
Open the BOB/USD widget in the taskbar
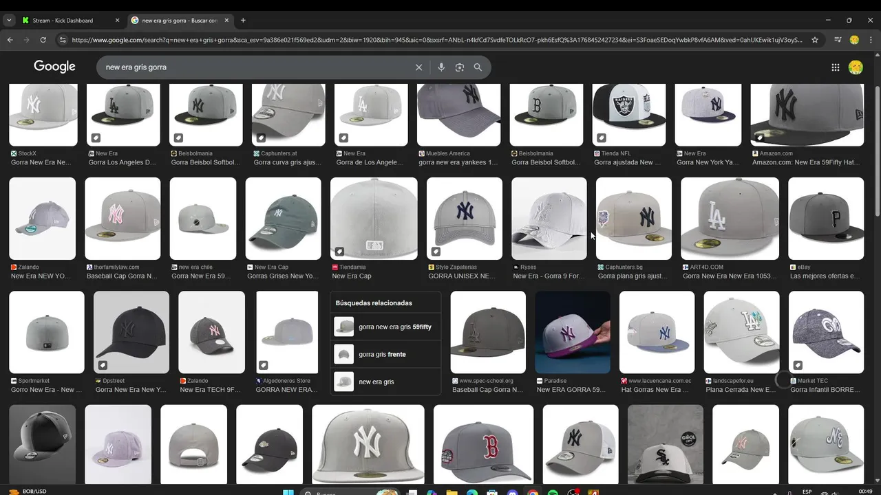(x=28, y=492)
